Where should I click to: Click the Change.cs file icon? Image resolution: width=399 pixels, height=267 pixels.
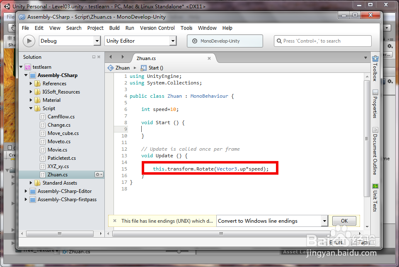click(43, 125)
